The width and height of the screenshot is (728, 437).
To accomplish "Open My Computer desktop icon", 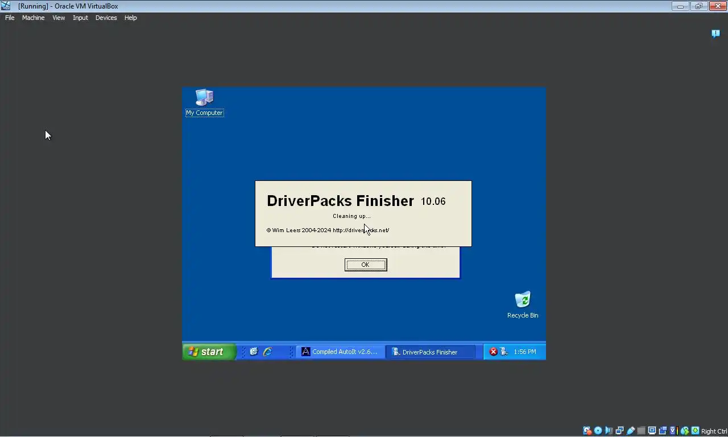I will [204, 102].
